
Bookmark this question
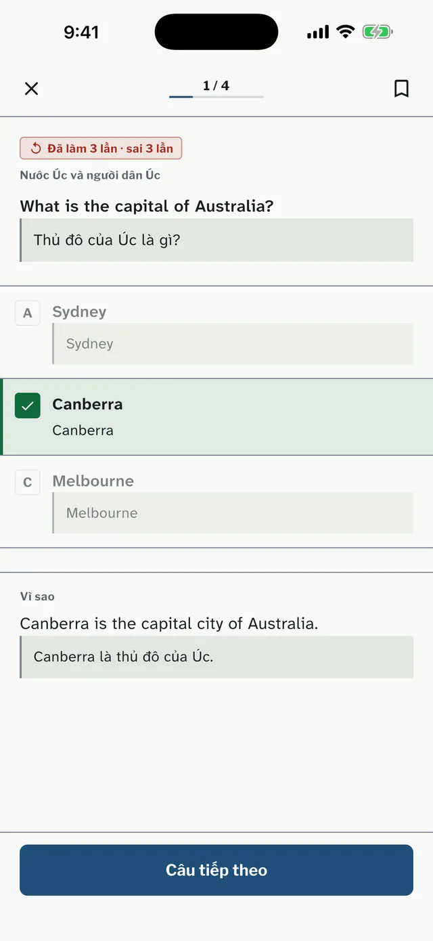pos(401,89)
